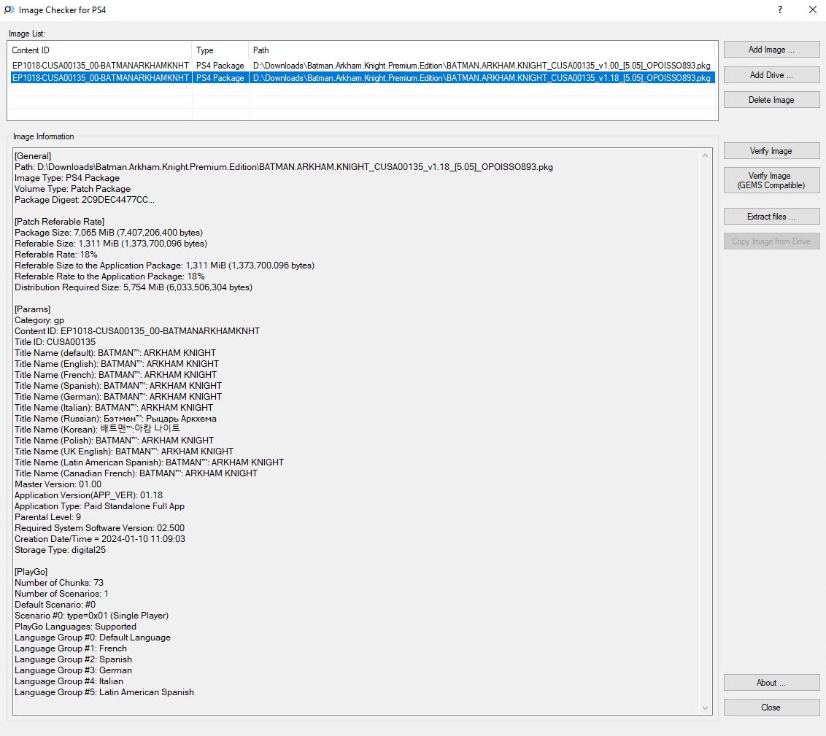Screen dimensions: 826x736
Task: Click the Referable Rate: 18% line
Action: point(56,255)
